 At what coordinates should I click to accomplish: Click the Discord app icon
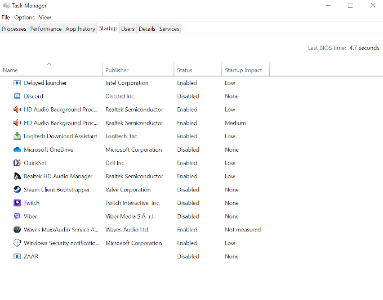click(x=17, y=96)
